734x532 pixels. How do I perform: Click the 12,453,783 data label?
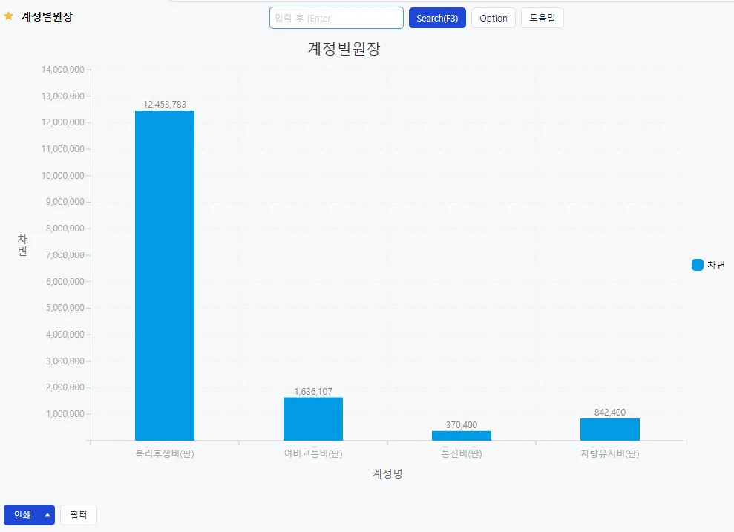(x=165, y=105)
